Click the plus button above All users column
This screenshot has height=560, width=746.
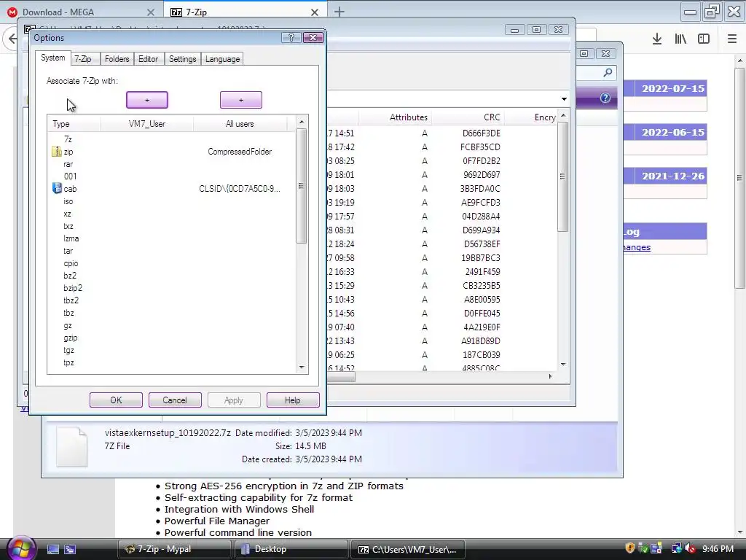[x=240, y=100]
